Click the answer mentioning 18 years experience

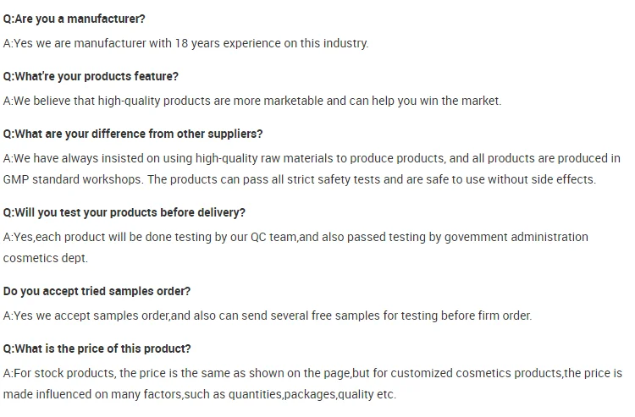pos(186,43)
